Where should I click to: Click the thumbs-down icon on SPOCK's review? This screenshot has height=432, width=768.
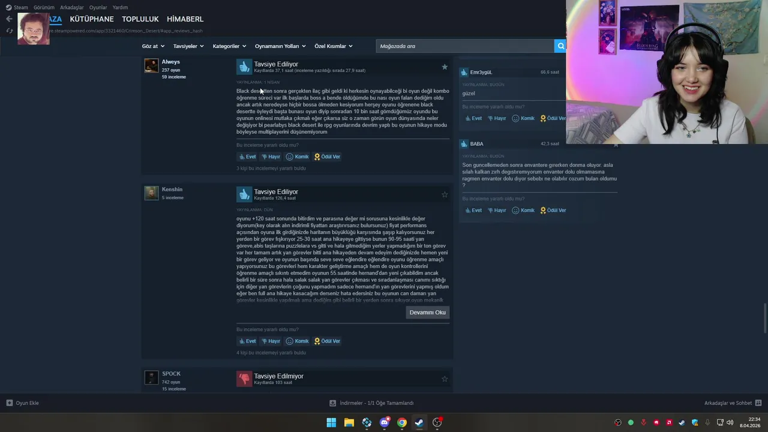click(244, 379)
